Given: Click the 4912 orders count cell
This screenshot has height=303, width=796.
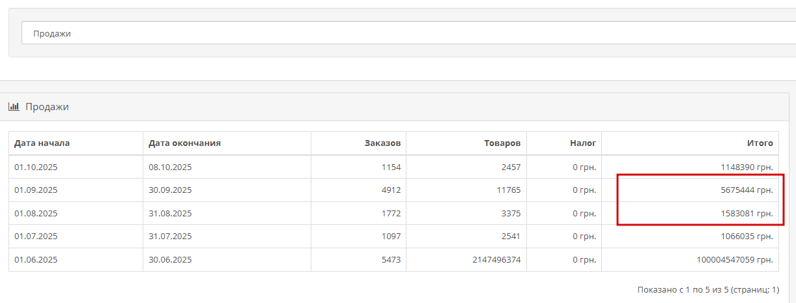Looking at the screenshot, I should click(391, 190).
